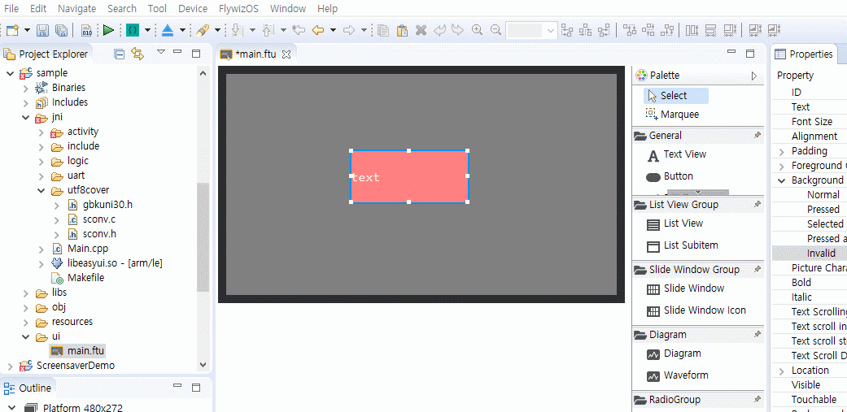The height and width of the screenshot is (412, 847).
Task: Collapse the Background property group
Action: (x=782, y=180)
